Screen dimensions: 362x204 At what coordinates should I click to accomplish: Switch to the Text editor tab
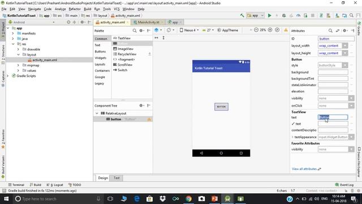(x=117, y=178)
